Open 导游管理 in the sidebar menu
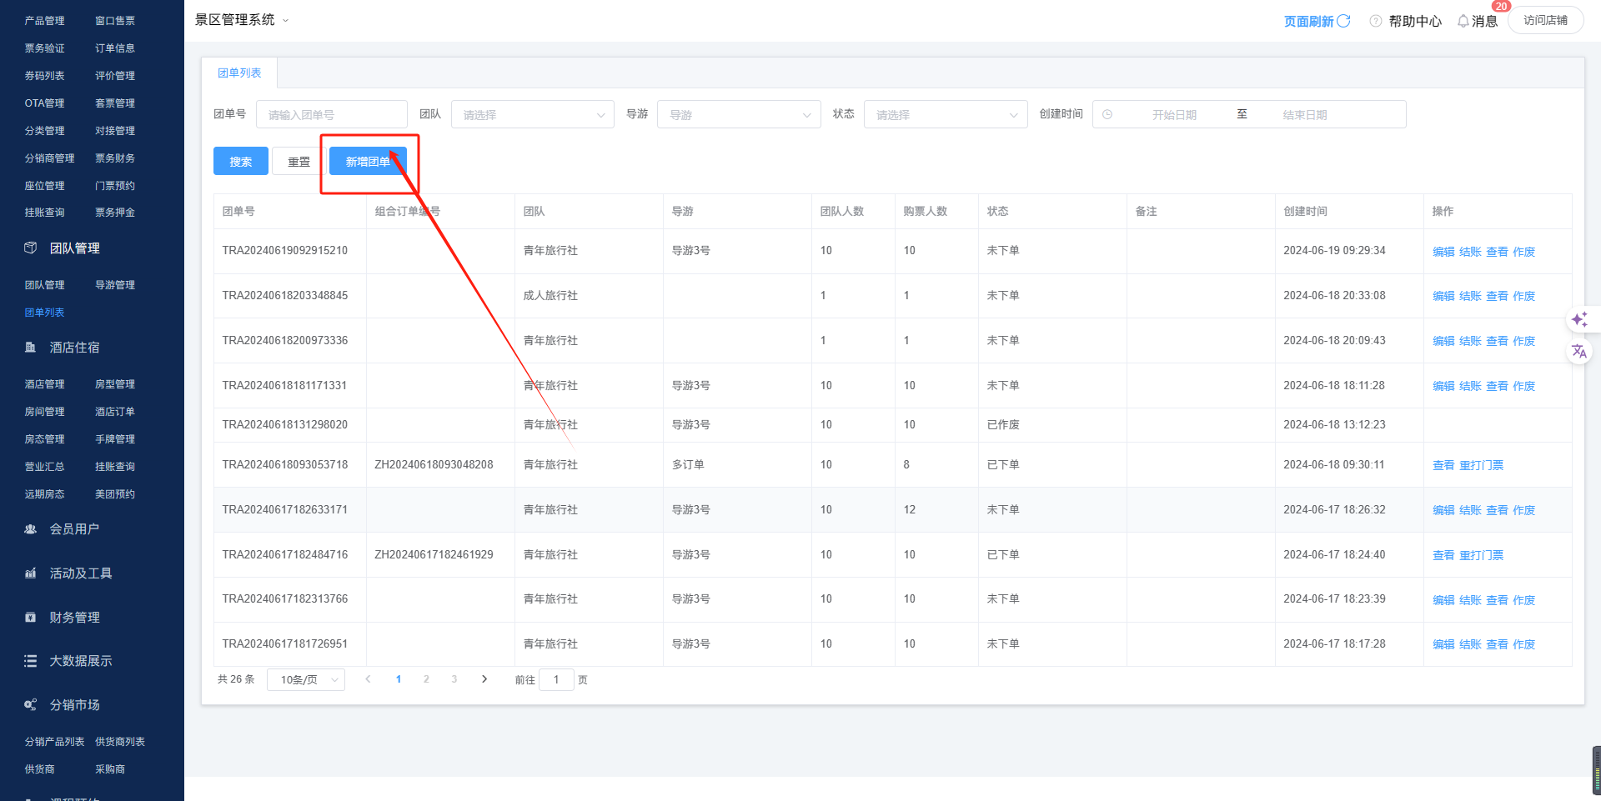1601x801 pixels. 115,285
